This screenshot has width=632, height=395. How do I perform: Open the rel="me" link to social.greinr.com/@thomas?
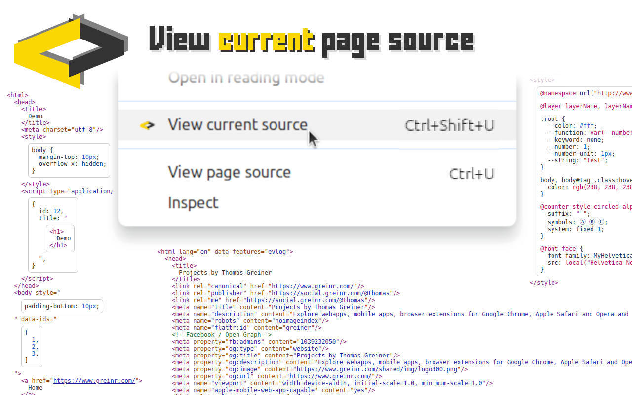(x=306, y=300)
